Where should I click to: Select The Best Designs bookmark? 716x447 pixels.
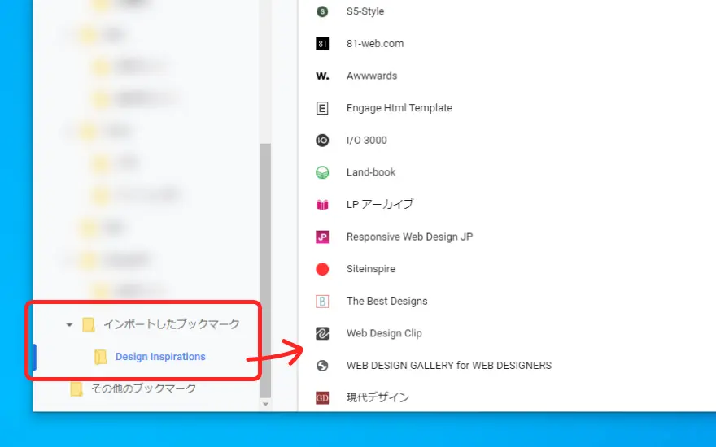pyautogui.click(x=386, y=302)
